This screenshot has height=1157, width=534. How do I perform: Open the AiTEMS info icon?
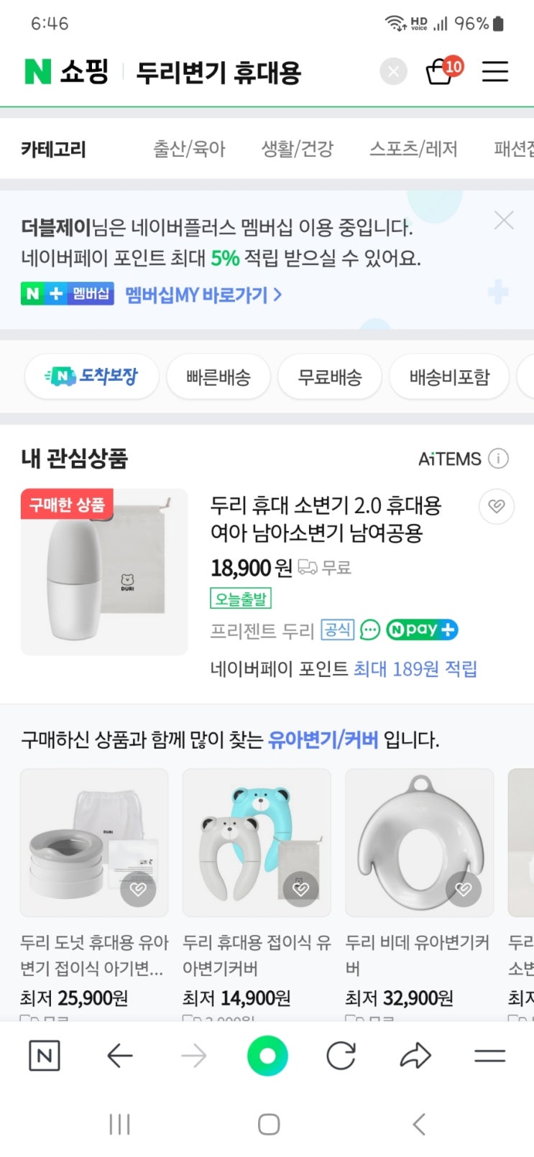pyautogui.click(x=498, y=458)
